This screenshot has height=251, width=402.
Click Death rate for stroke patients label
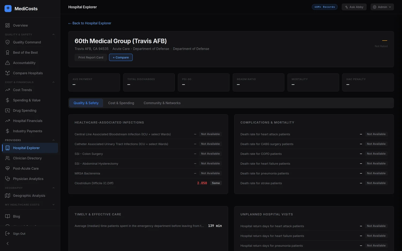pyautogui.click(x=261, y=183)
